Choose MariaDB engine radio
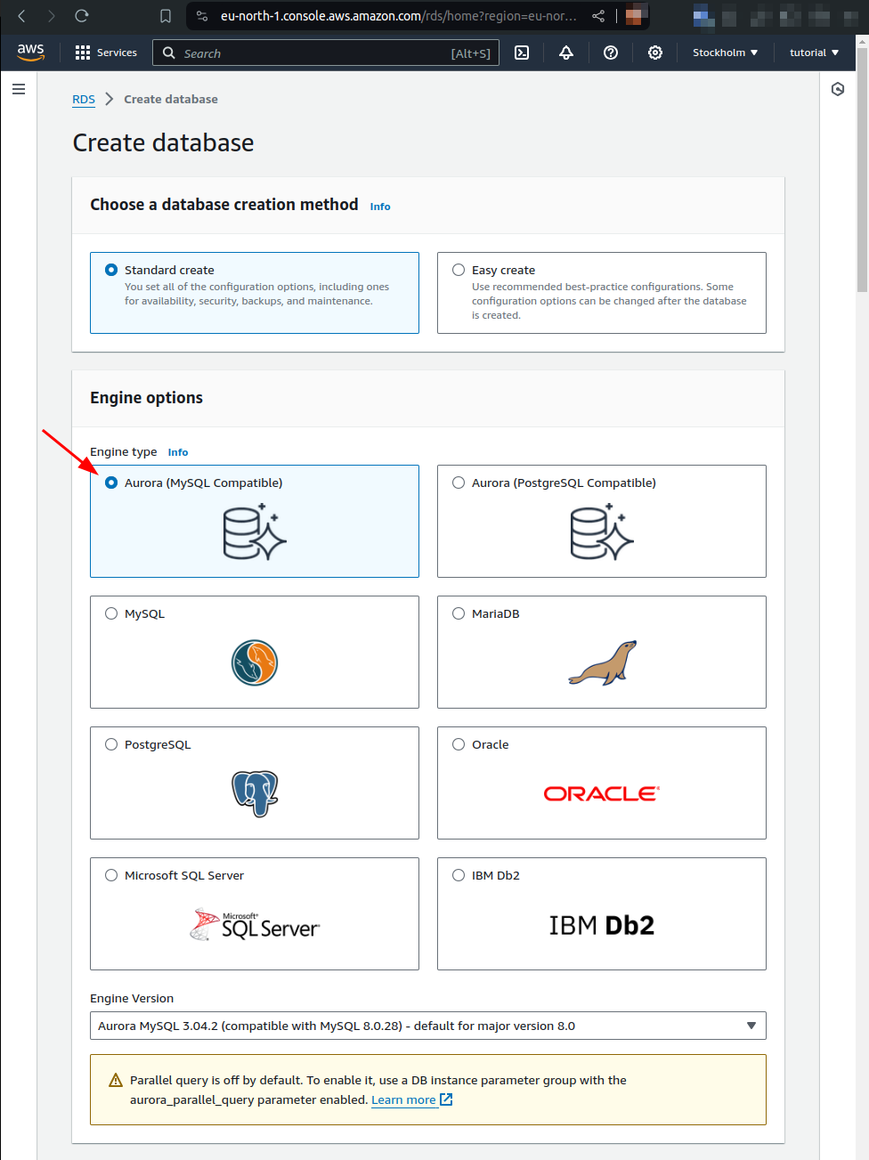The height and width of the screenshot is (1160, 869). (x=459, y=613)
